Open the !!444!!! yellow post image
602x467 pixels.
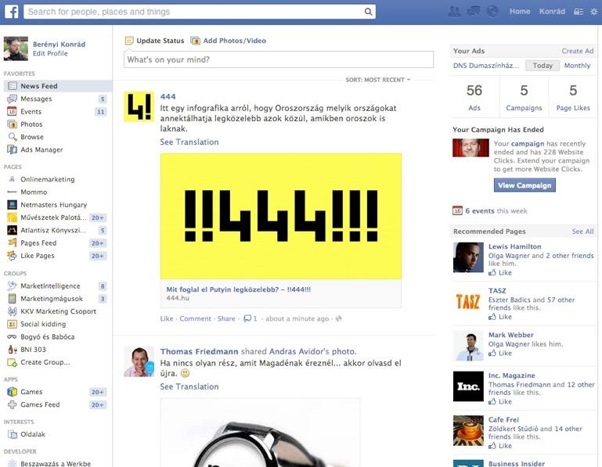click(x=281, y=216)
